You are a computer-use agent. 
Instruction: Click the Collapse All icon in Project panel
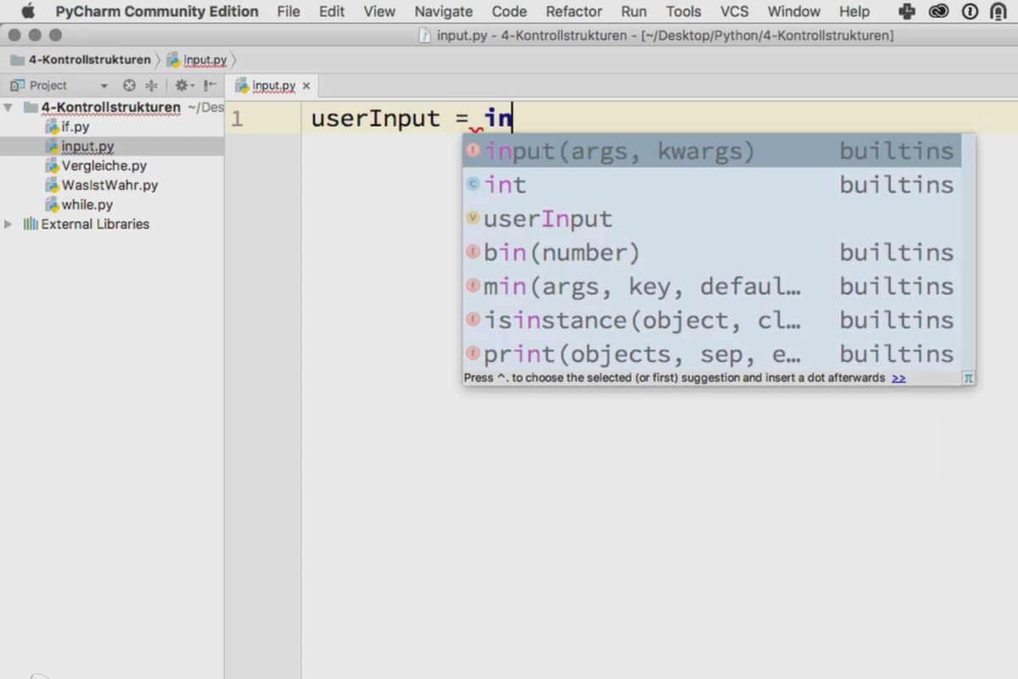point(152,85)
